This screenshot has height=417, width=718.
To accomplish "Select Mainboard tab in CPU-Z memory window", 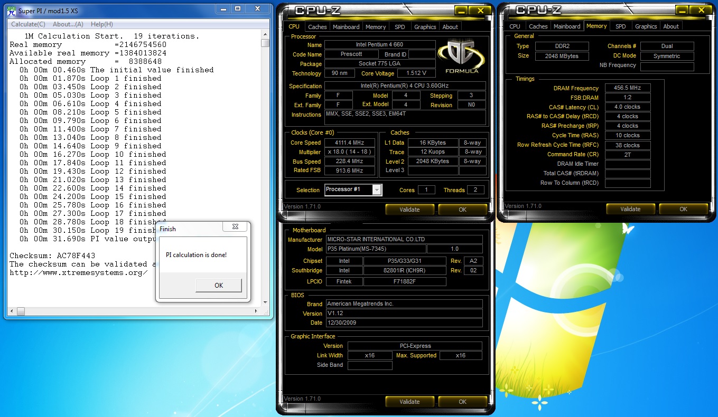I will 567,26.
